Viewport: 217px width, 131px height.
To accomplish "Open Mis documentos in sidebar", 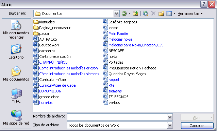I will point(16,73).
